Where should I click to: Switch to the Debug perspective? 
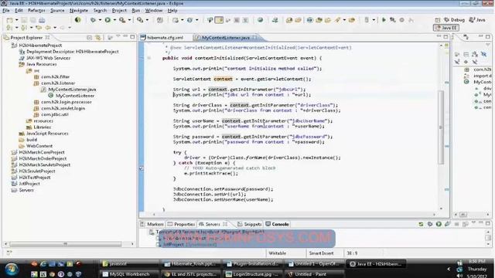454,20
